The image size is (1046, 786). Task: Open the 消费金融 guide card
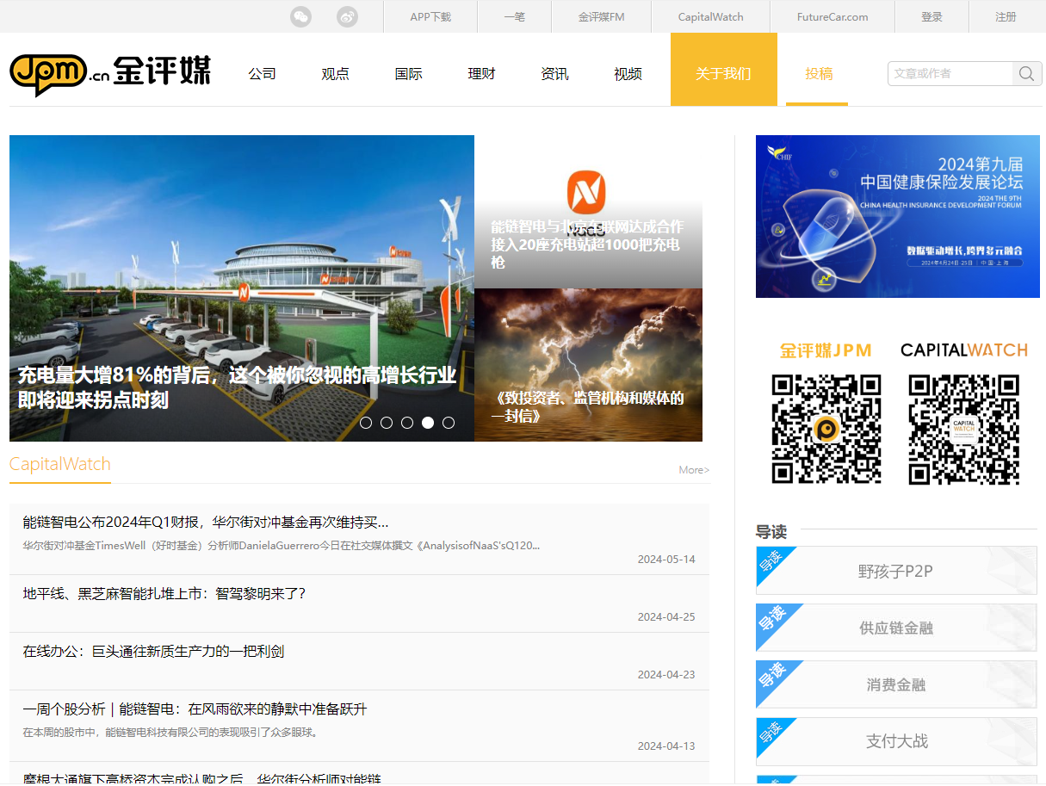pyautogui.click(x=896, y=684)
